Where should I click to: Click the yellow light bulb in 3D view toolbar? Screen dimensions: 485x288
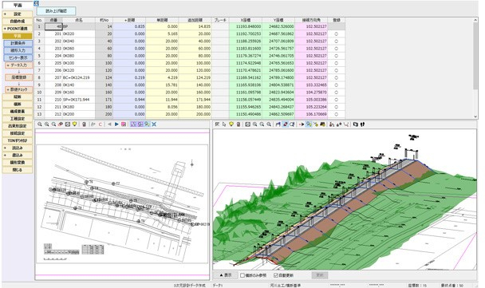(231, 124)
